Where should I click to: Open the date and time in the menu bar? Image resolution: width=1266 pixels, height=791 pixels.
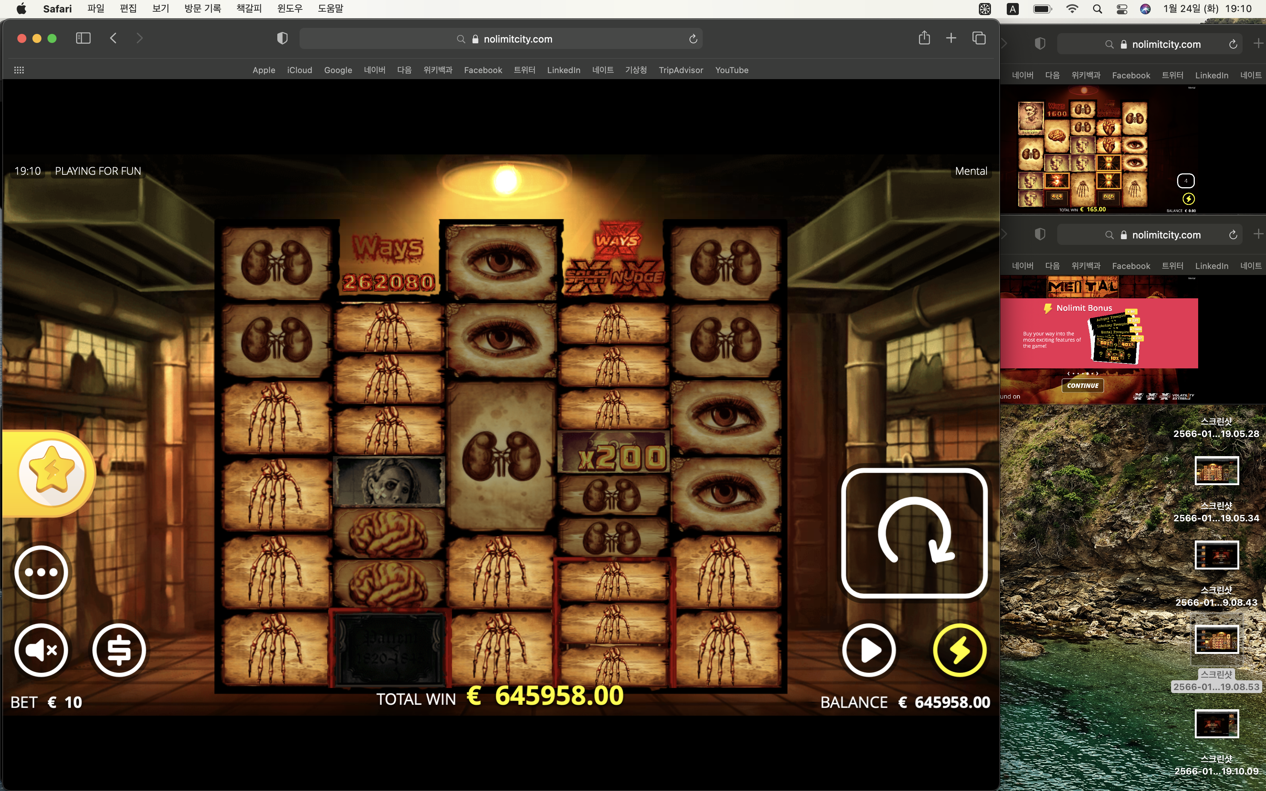coord(1207,8)
